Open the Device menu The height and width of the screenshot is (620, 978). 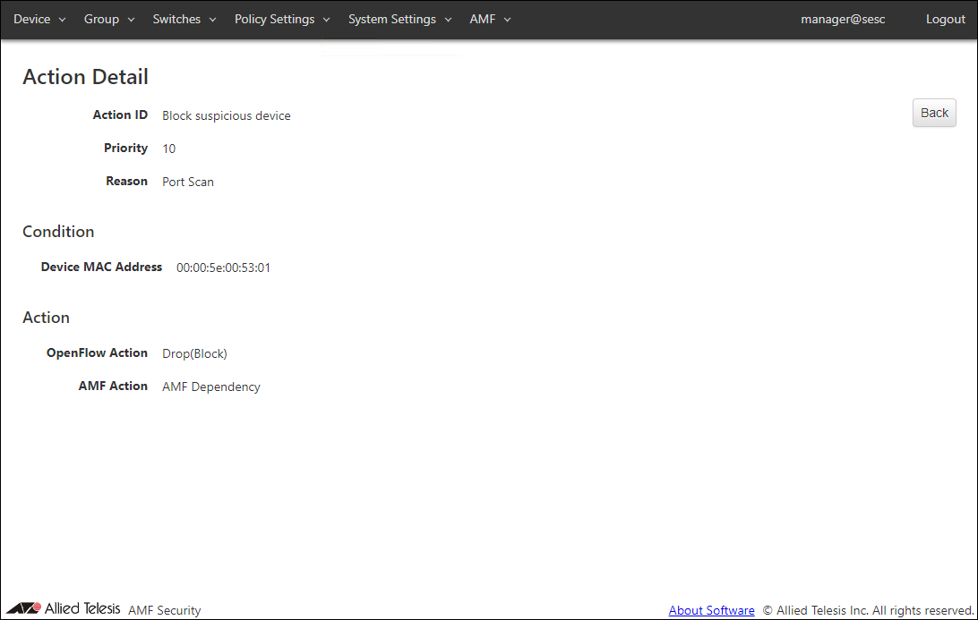click(x=39, y=20)
